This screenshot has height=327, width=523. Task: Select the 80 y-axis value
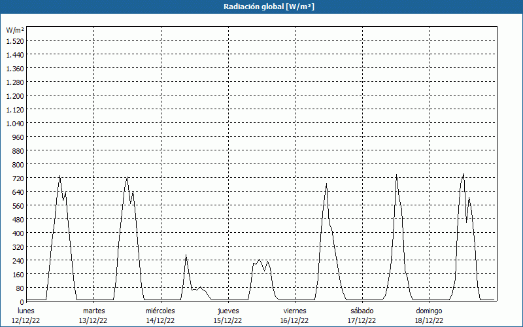20,288
